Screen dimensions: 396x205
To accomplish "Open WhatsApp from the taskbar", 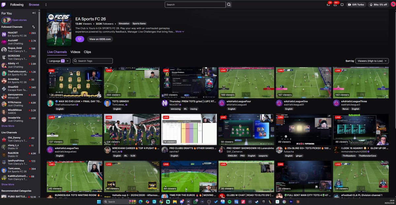I will (195, 201).
